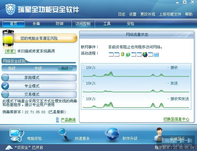
Task: Click the 发送 traffic graph
Action: 136,86
